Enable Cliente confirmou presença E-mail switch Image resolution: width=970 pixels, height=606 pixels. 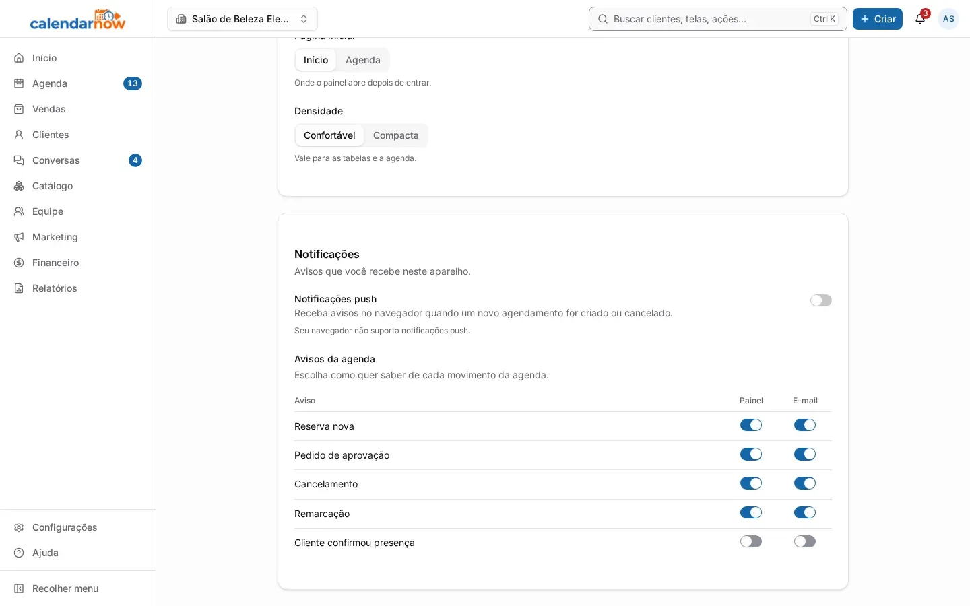pos(805,541)
